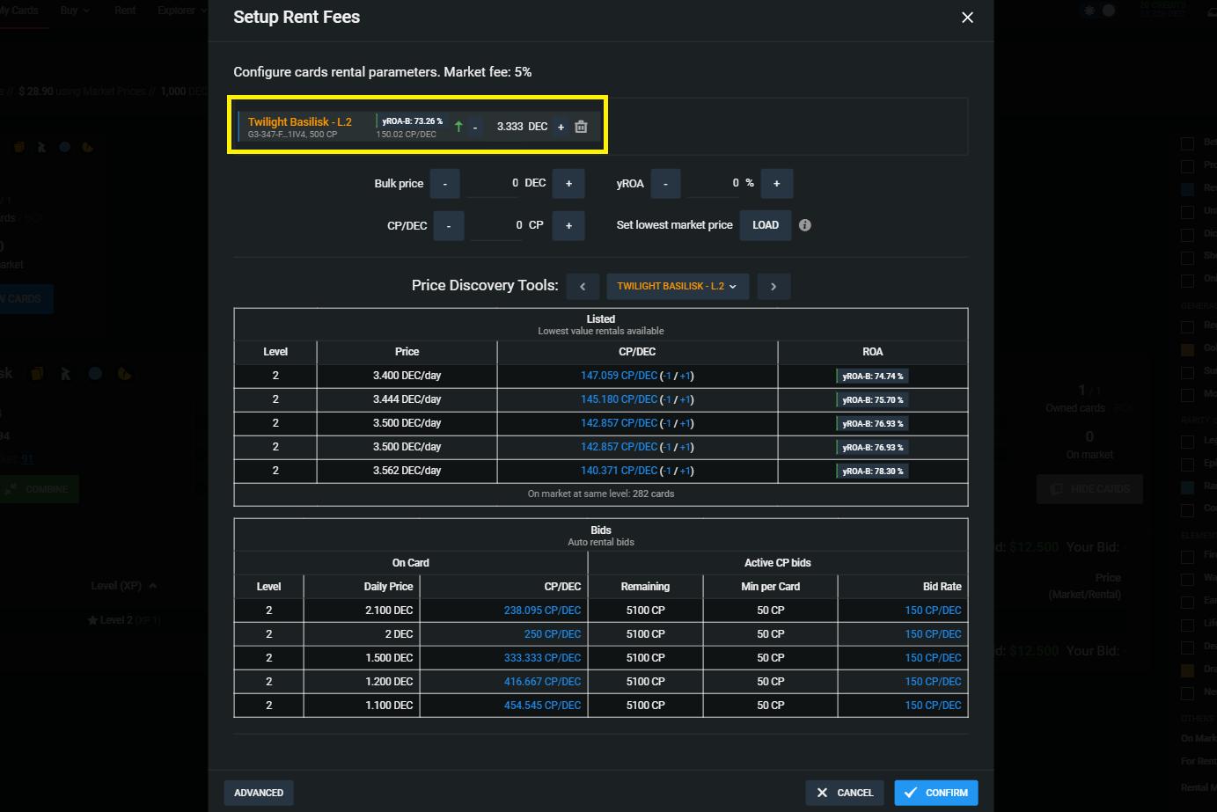1217x812 pixels.
Task: Select the 238.095 CP/DEC bid
Action: point(542,611)
